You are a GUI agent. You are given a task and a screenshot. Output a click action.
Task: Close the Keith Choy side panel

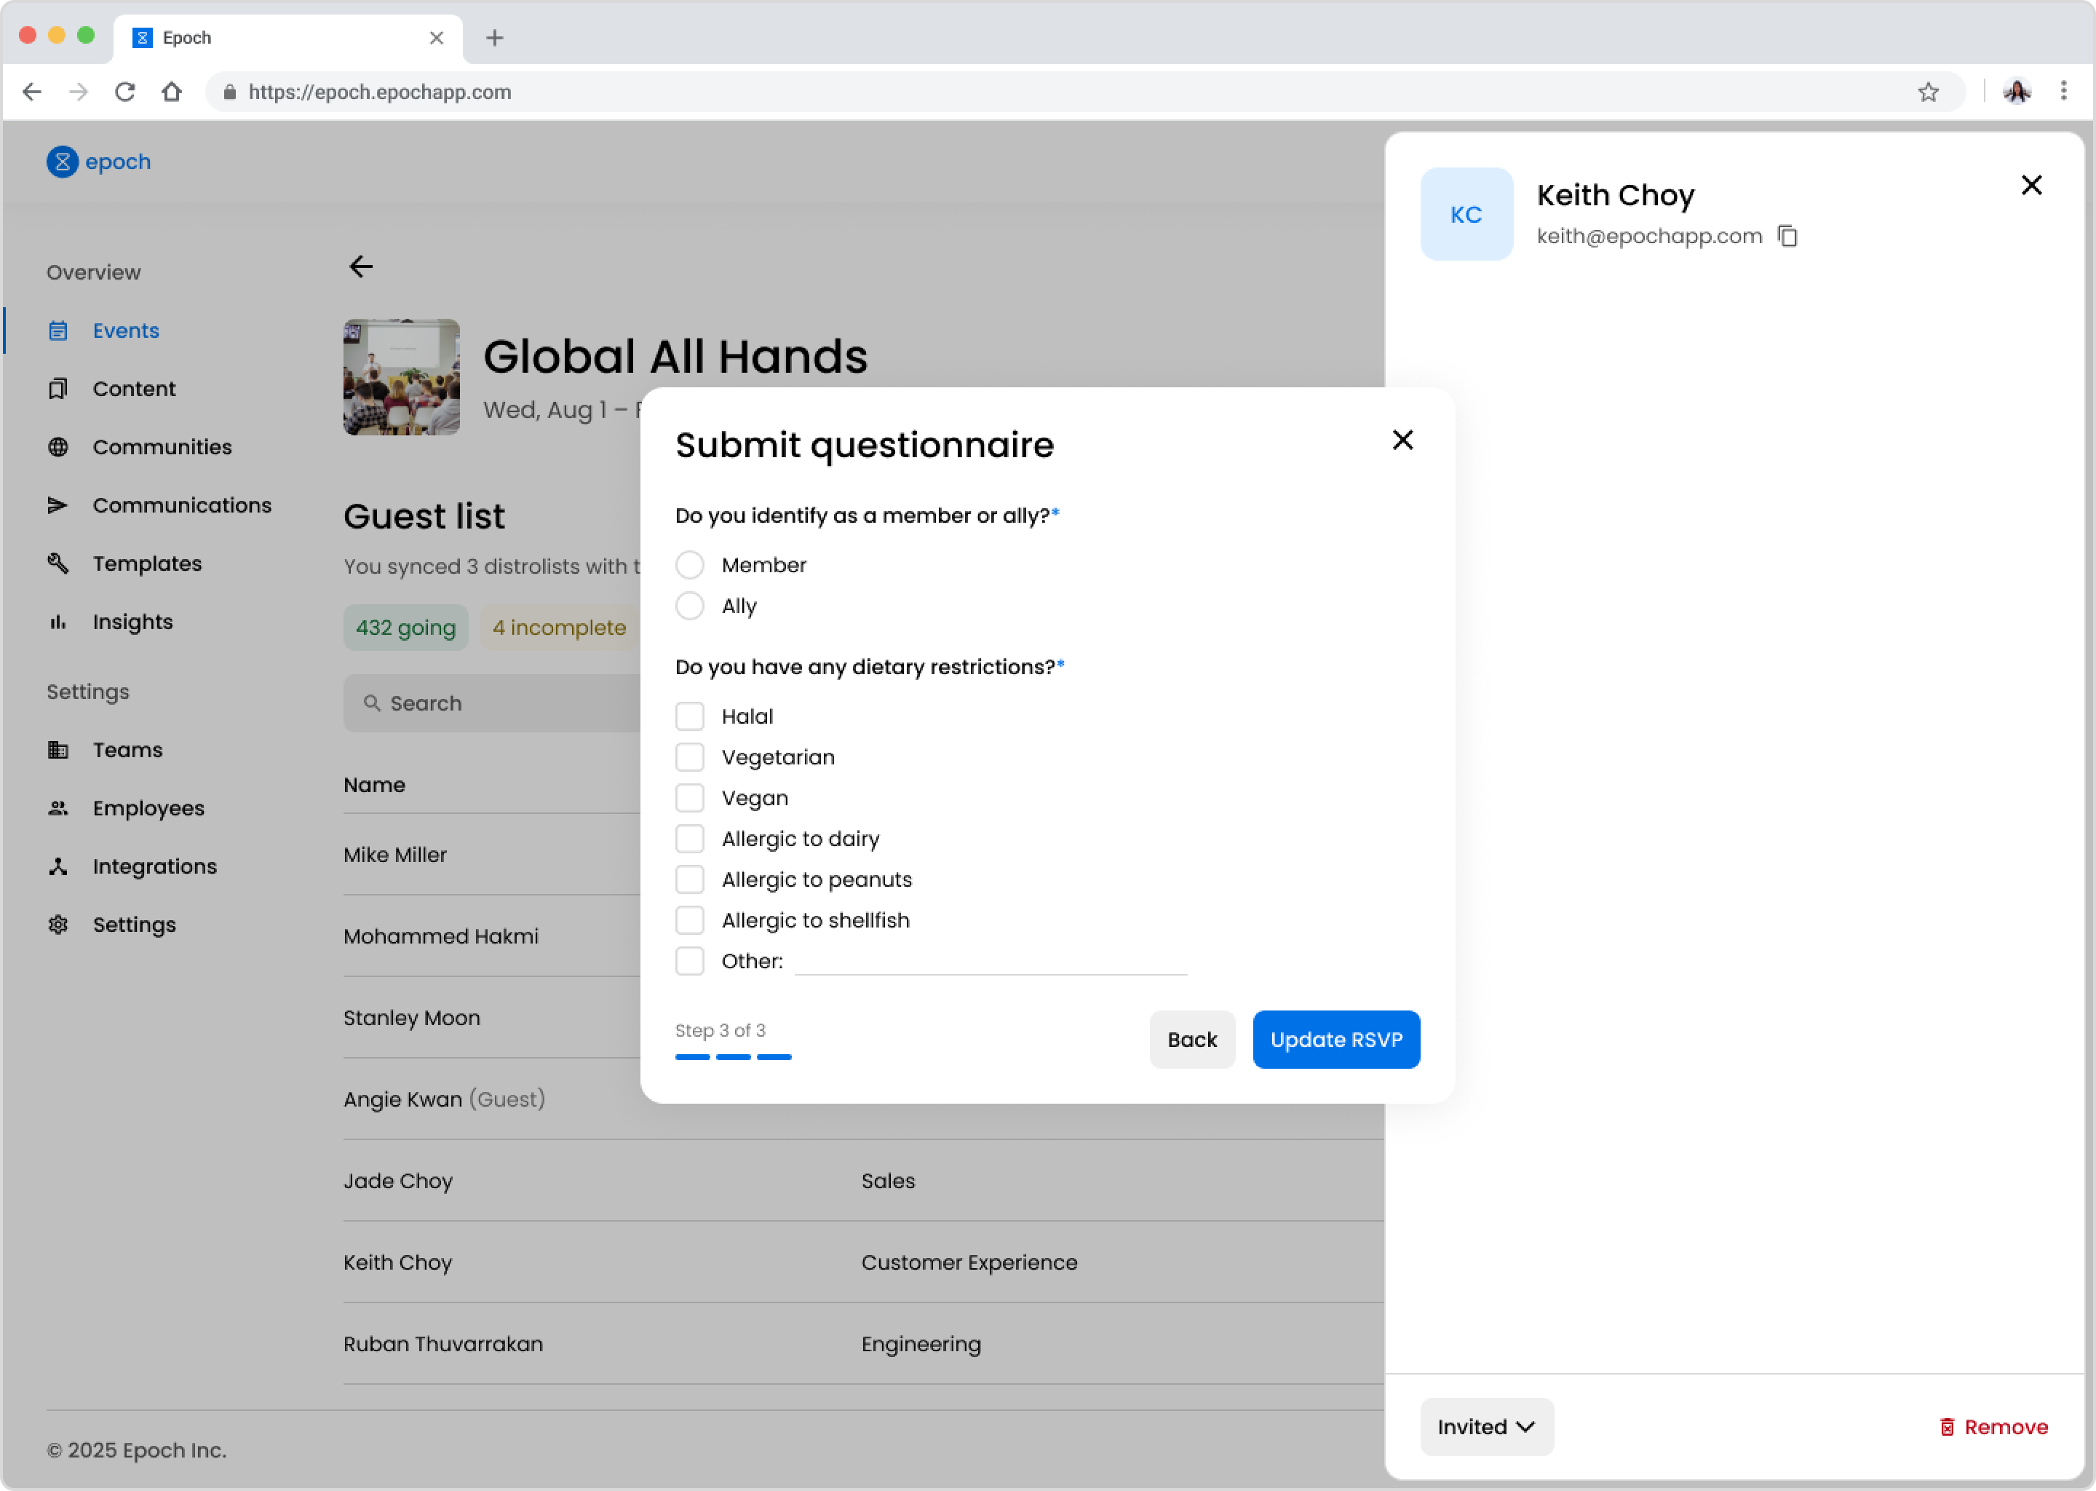pos(2032,186)
